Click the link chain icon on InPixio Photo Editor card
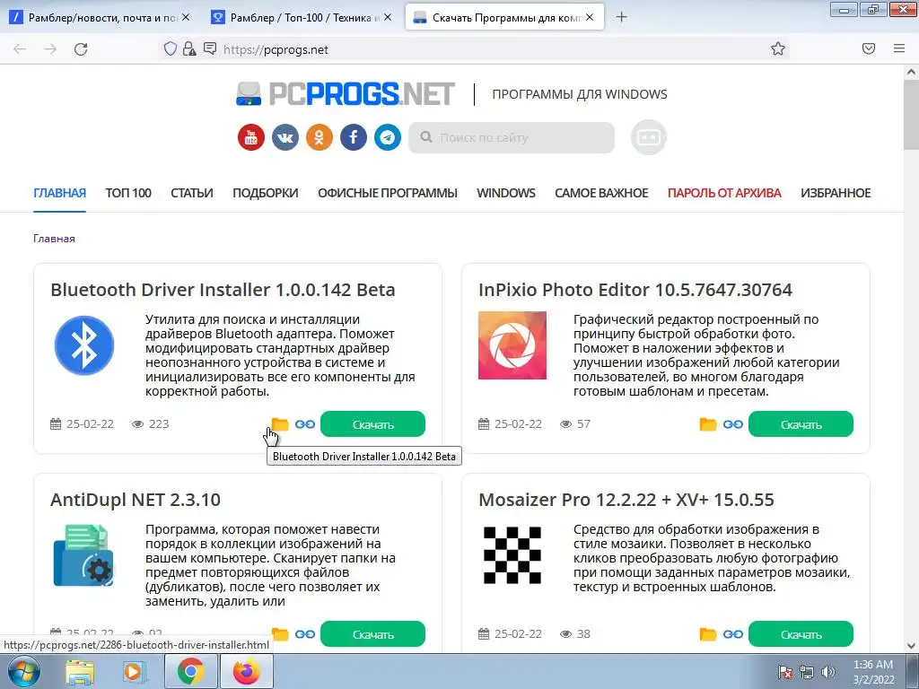The image size is (919, 689). 732,424
